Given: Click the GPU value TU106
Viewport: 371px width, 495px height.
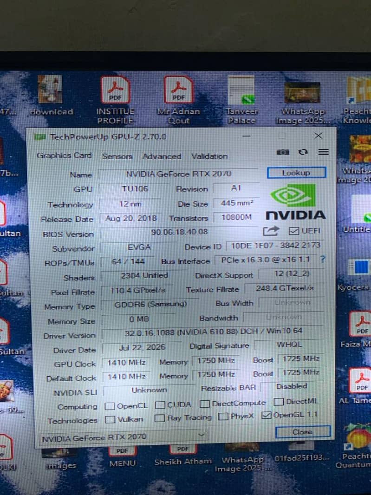Looking at the screenshot, I should point(135,189).
